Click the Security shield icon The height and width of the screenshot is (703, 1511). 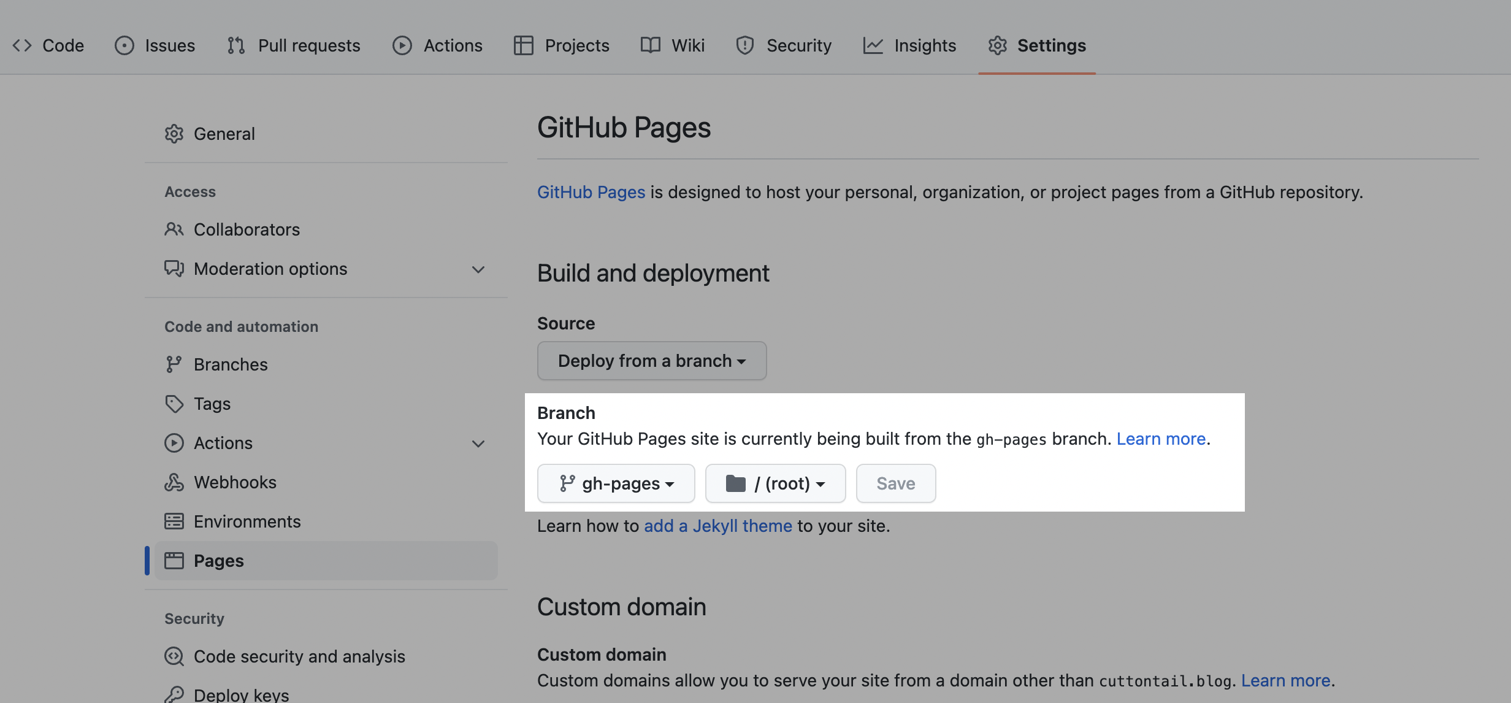click(x=744, y=45)
